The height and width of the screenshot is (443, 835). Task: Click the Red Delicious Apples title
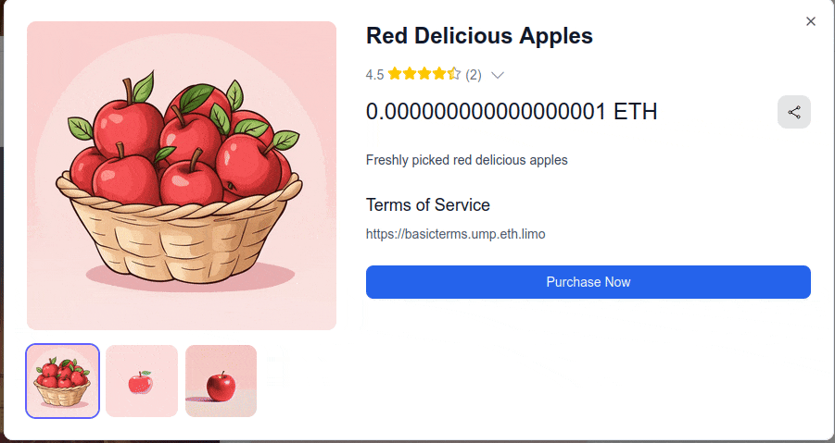(479, 36)
